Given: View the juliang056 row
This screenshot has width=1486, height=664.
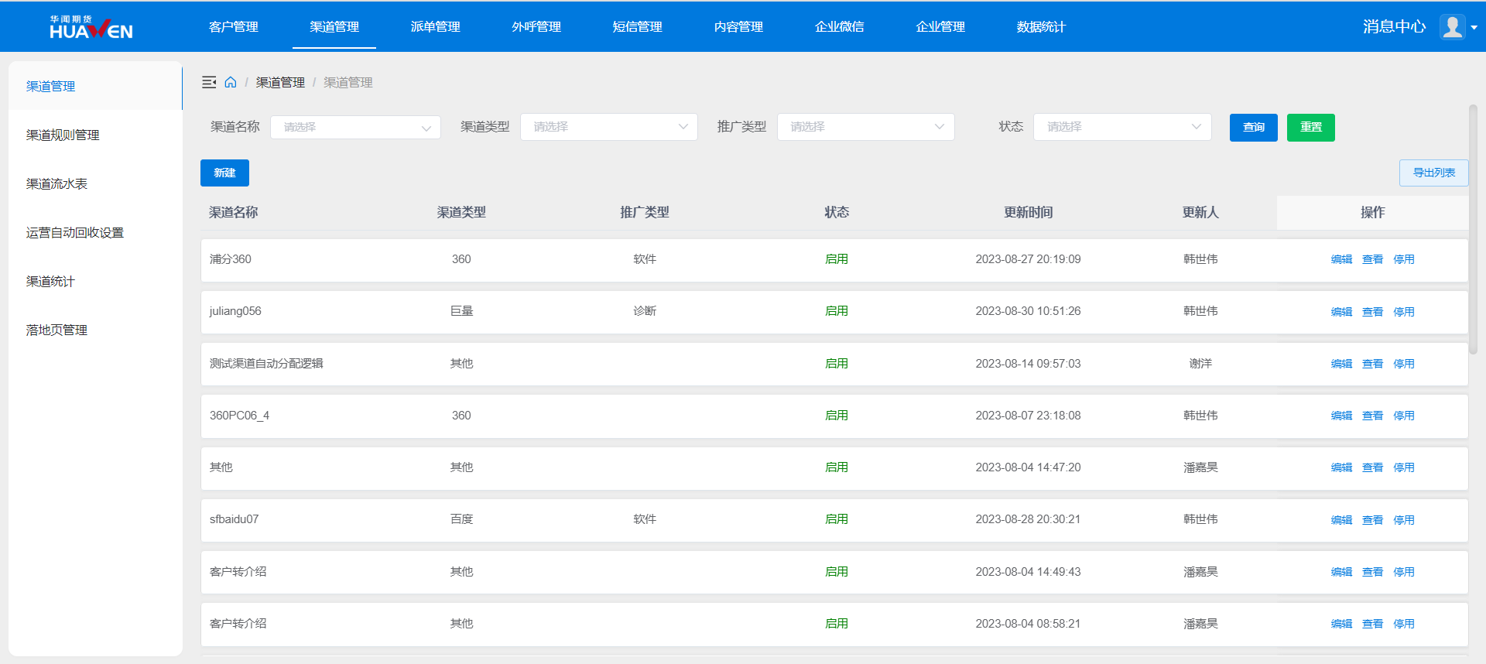Looking at the screenshot, I should [x=1372, y=312].
